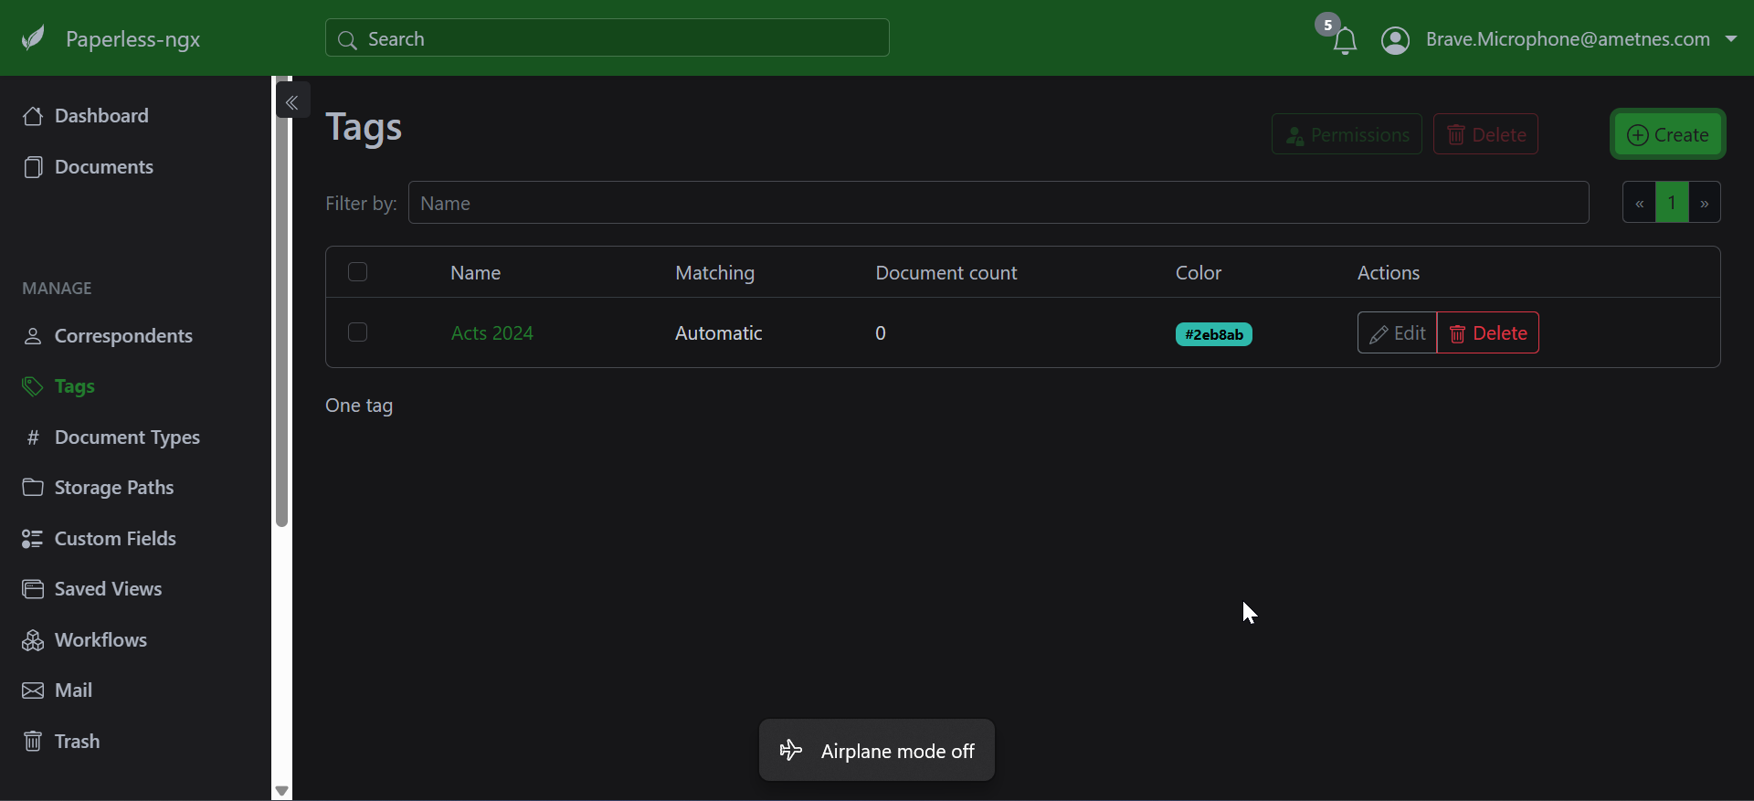Go to Workflows in the sidebar
The height and width of the screenshot is (801, 1754).
click(x=100, y=640)
